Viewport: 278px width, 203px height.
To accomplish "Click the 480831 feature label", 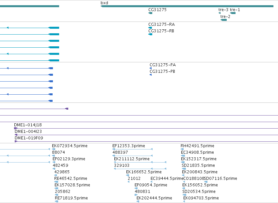I will (x=142, y=192).
